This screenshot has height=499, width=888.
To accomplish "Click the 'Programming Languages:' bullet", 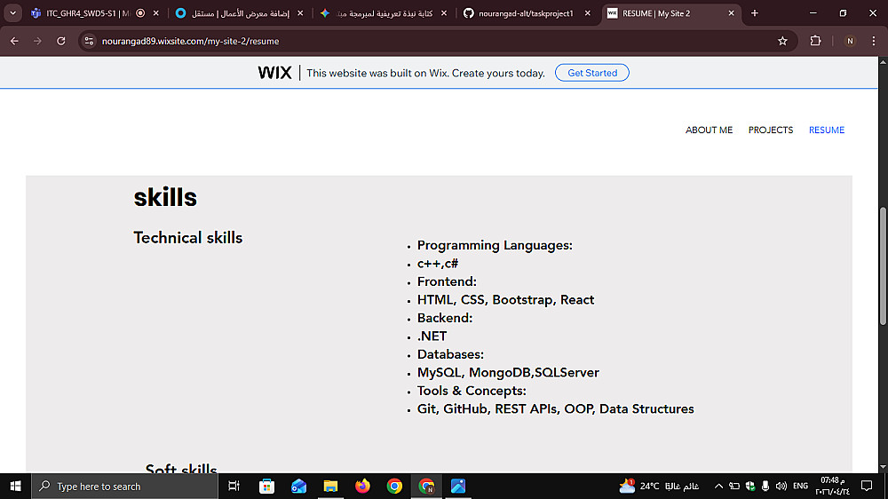I will [495, 245].
